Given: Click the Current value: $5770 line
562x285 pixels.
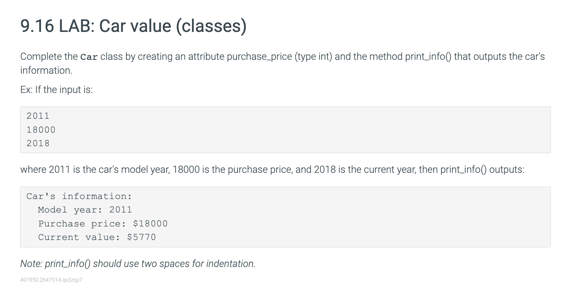Looking at the screenshot, I should point(97,237).
